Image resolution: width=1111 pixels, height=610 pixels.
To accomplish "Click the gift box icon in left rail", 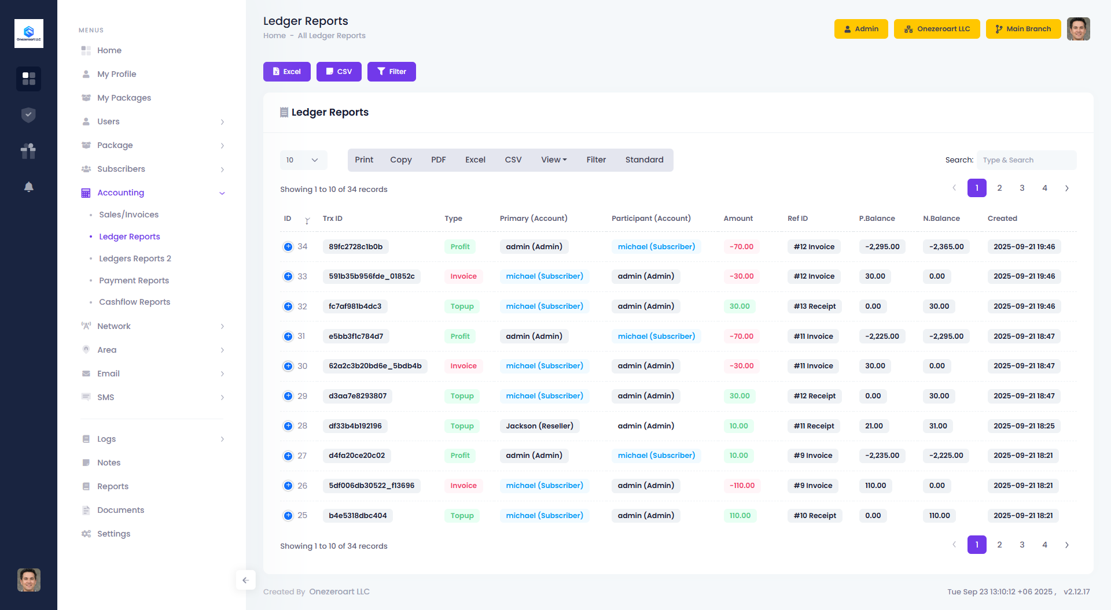I will [x=28, y=151].
